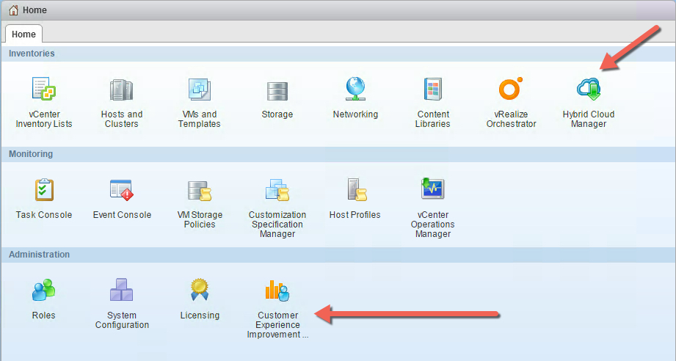Viewport: 676px width, 361px height.
Task: Open Hosts and Clusters icon
Action: pos(122,90)
